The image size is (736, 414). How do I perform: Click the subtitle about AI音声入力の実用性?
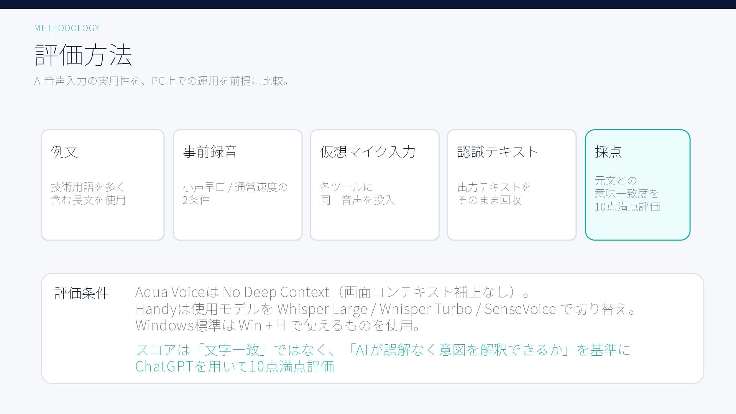coord(162,81)
